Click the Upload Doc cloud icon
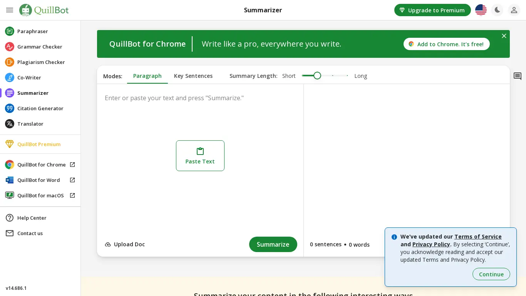The image size is (526, 296). [x=108, y=244]
